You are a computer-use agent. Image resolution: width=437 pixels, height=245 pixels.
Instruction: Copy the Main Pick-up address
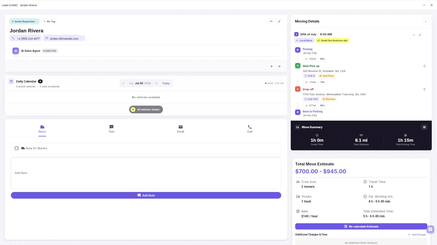point(425,66)
